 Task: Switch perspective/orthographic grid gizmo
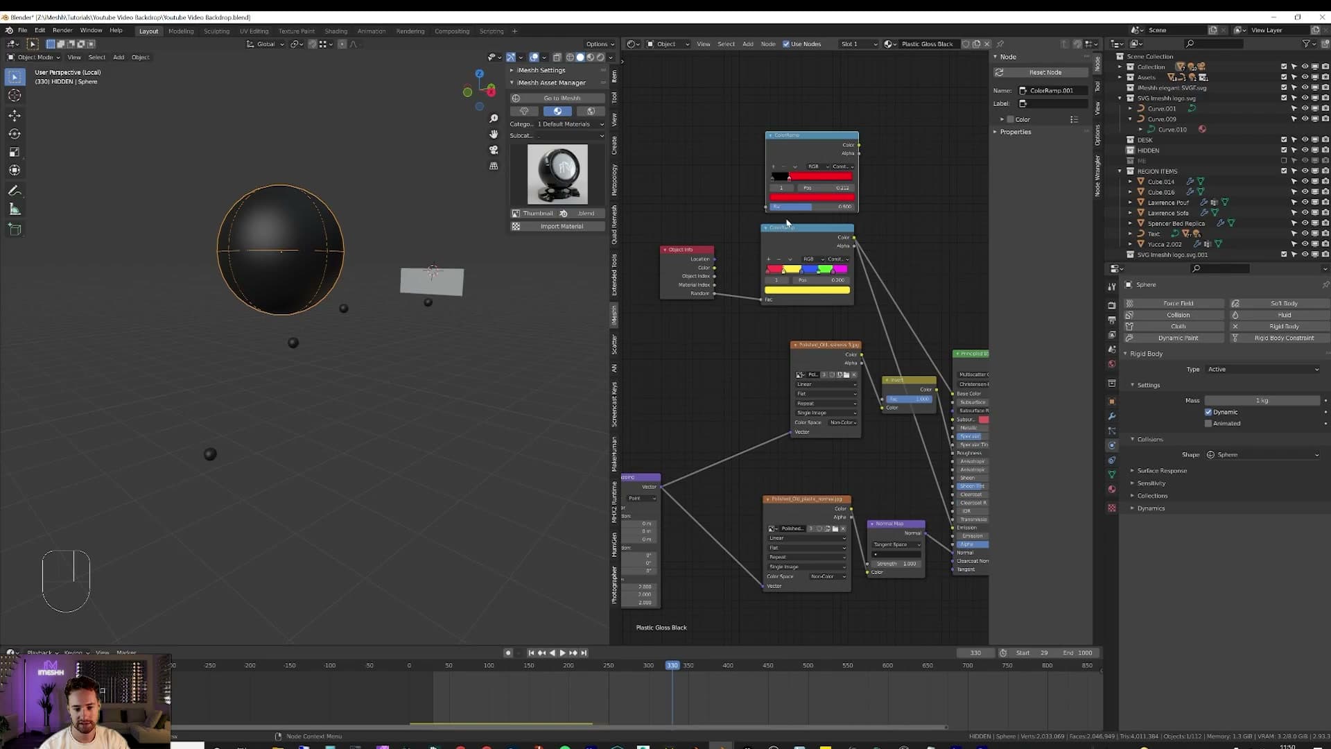(494, 166)
